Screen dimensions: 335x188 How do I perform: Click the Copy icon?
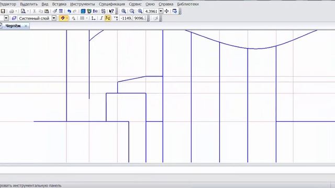point(41,11)
